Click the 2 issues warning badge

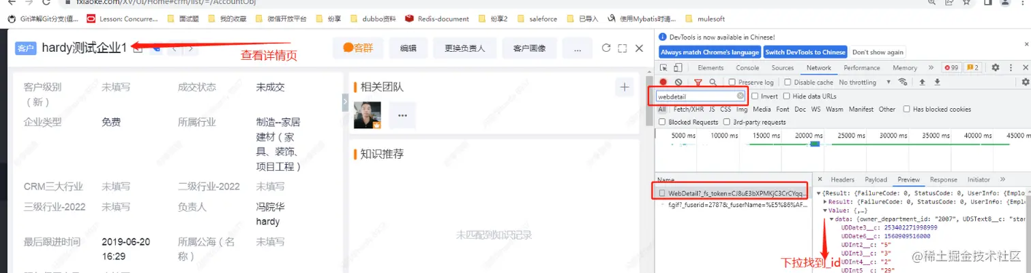pos(972,67)
